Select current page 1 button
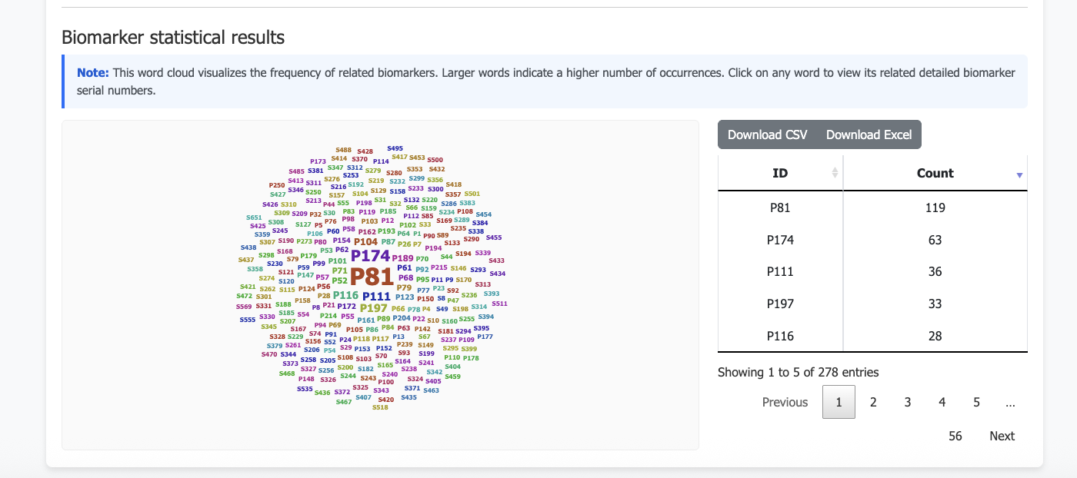 coord(839,402)
